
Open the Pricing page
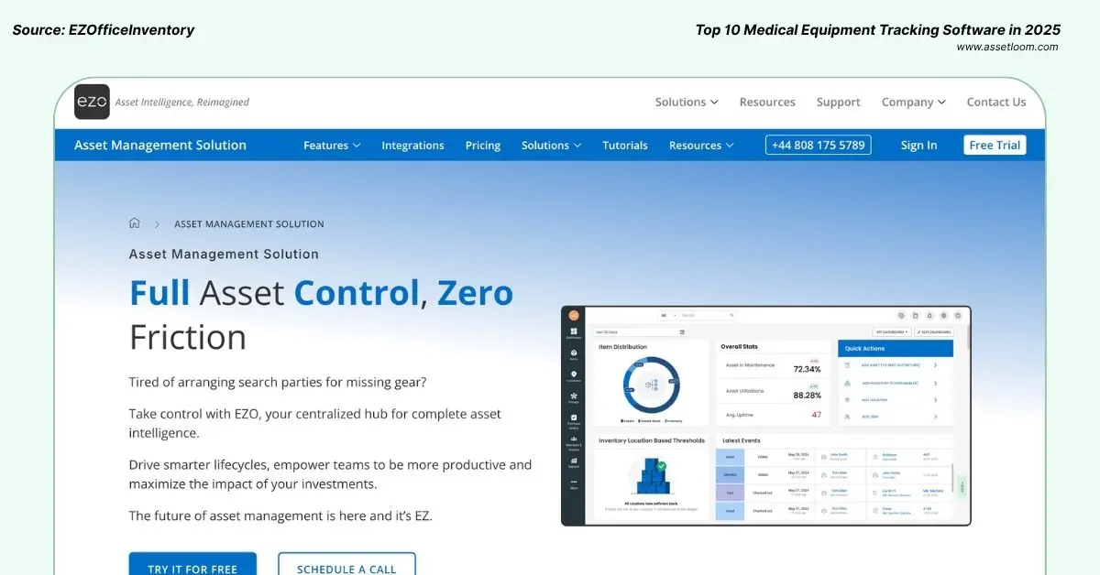[482, 146]
